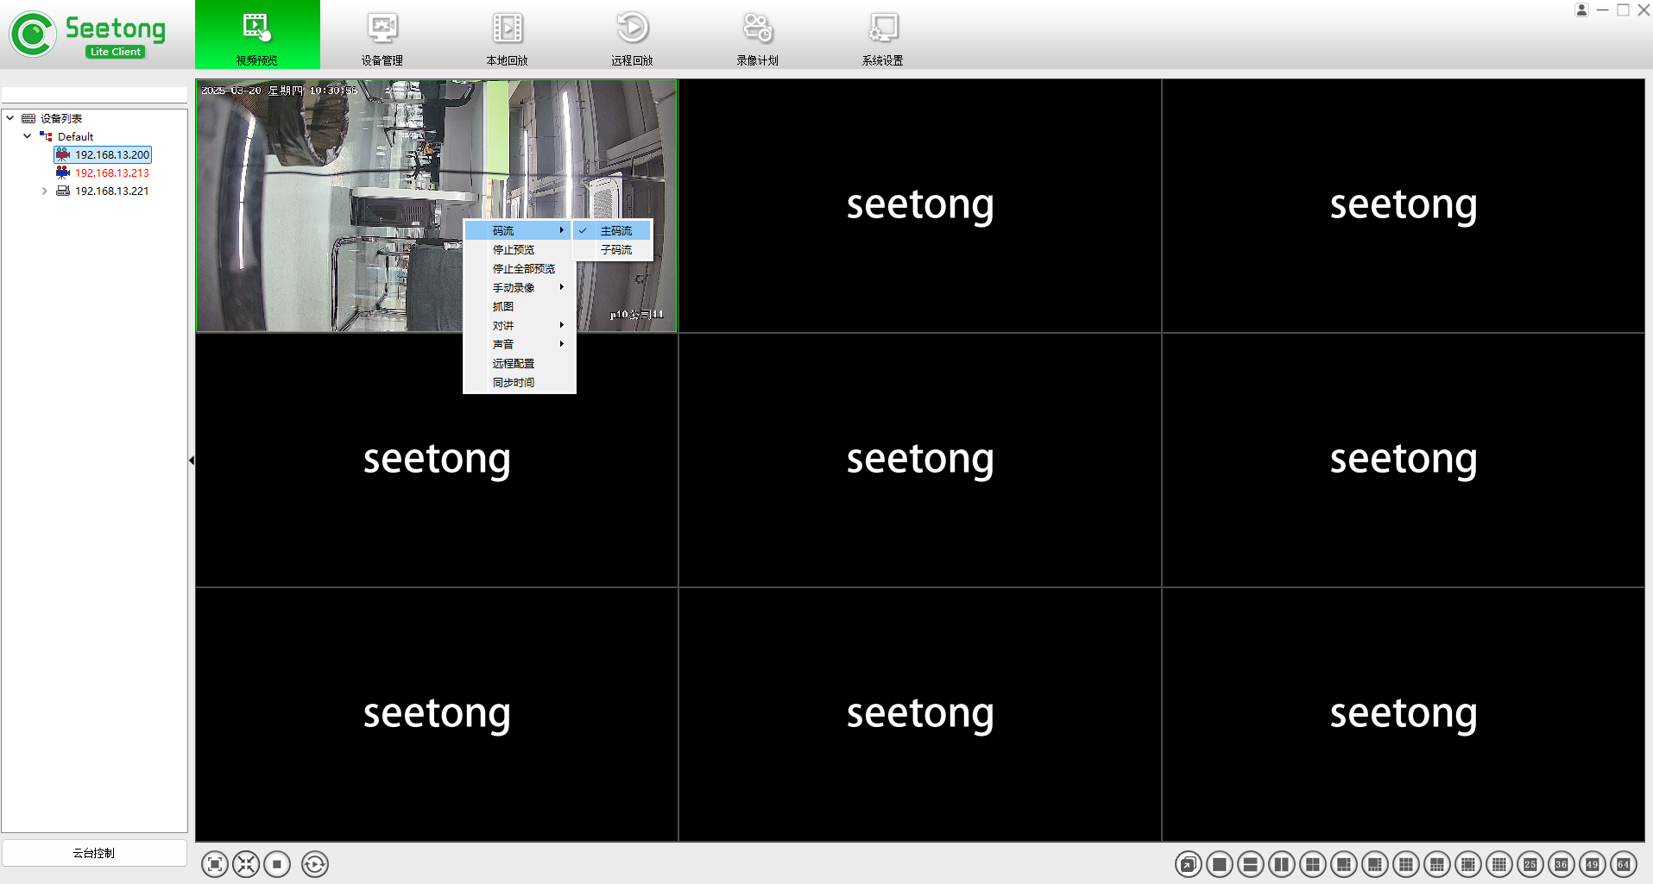Image resolution: width=1653 pixels, height=884 pixels.
Task: Switch to the four-view grid layout
Action: pos(1313,864)
